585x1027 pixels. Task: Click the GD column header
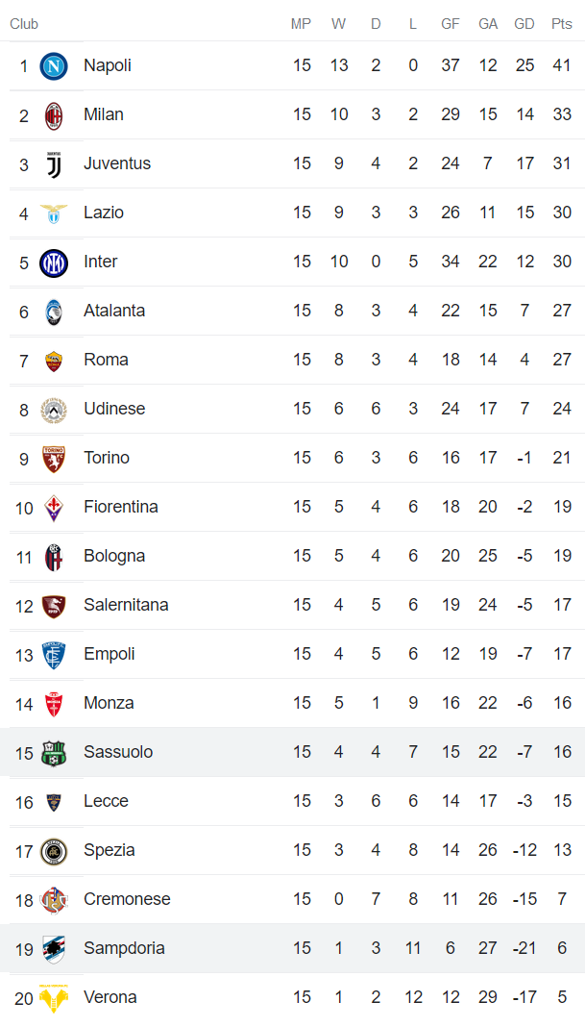click(x=524, y=24)
